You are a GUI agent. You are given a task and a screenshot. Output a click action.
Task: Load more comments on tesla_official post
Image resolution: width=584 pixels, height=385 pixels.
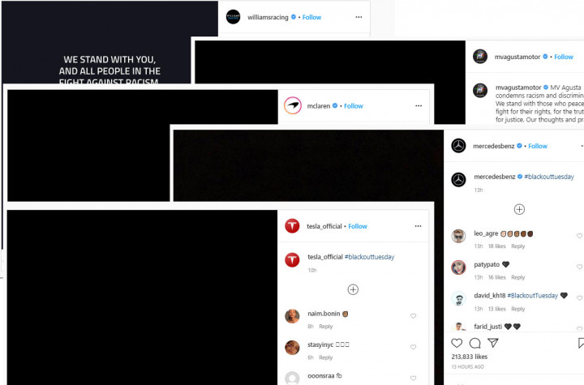click(x=353, y=289)
